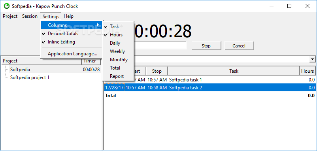
Task: Cancel the current timer session
Action: (x=239, y=46)
